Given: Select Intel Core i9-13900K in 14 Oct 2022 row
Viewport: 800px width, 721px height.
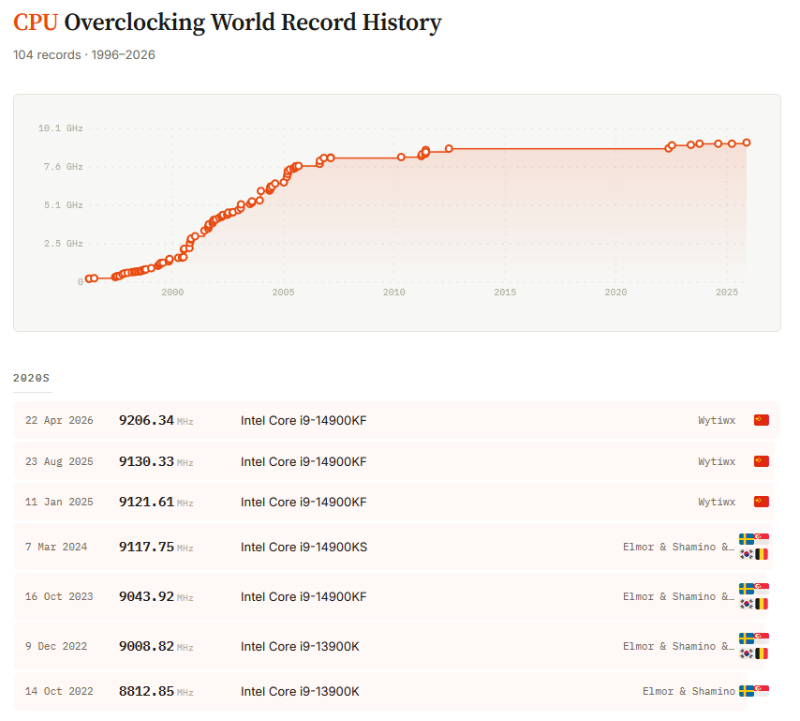Looking at the screenshot, I should [300, 691].
